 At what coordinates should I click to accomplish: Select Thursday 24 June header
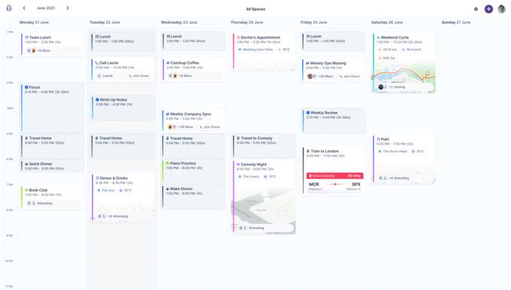click(x=246, y=23)
